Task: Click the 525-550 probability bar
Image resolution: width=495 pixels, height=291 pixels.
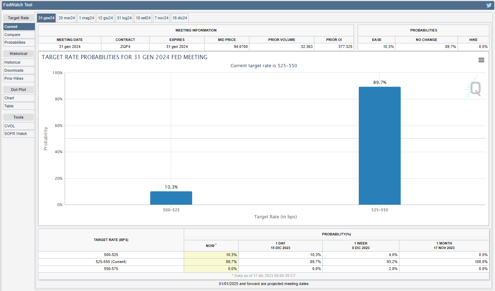Action: (x=379, y=145)
